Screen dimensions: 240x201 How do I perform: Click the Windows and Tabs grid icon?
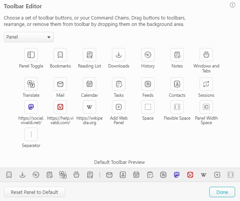pyautogui.click(x=206, y=55)
